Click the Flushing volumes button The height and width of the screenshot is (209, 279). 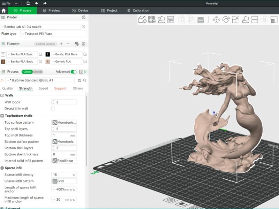45,44
